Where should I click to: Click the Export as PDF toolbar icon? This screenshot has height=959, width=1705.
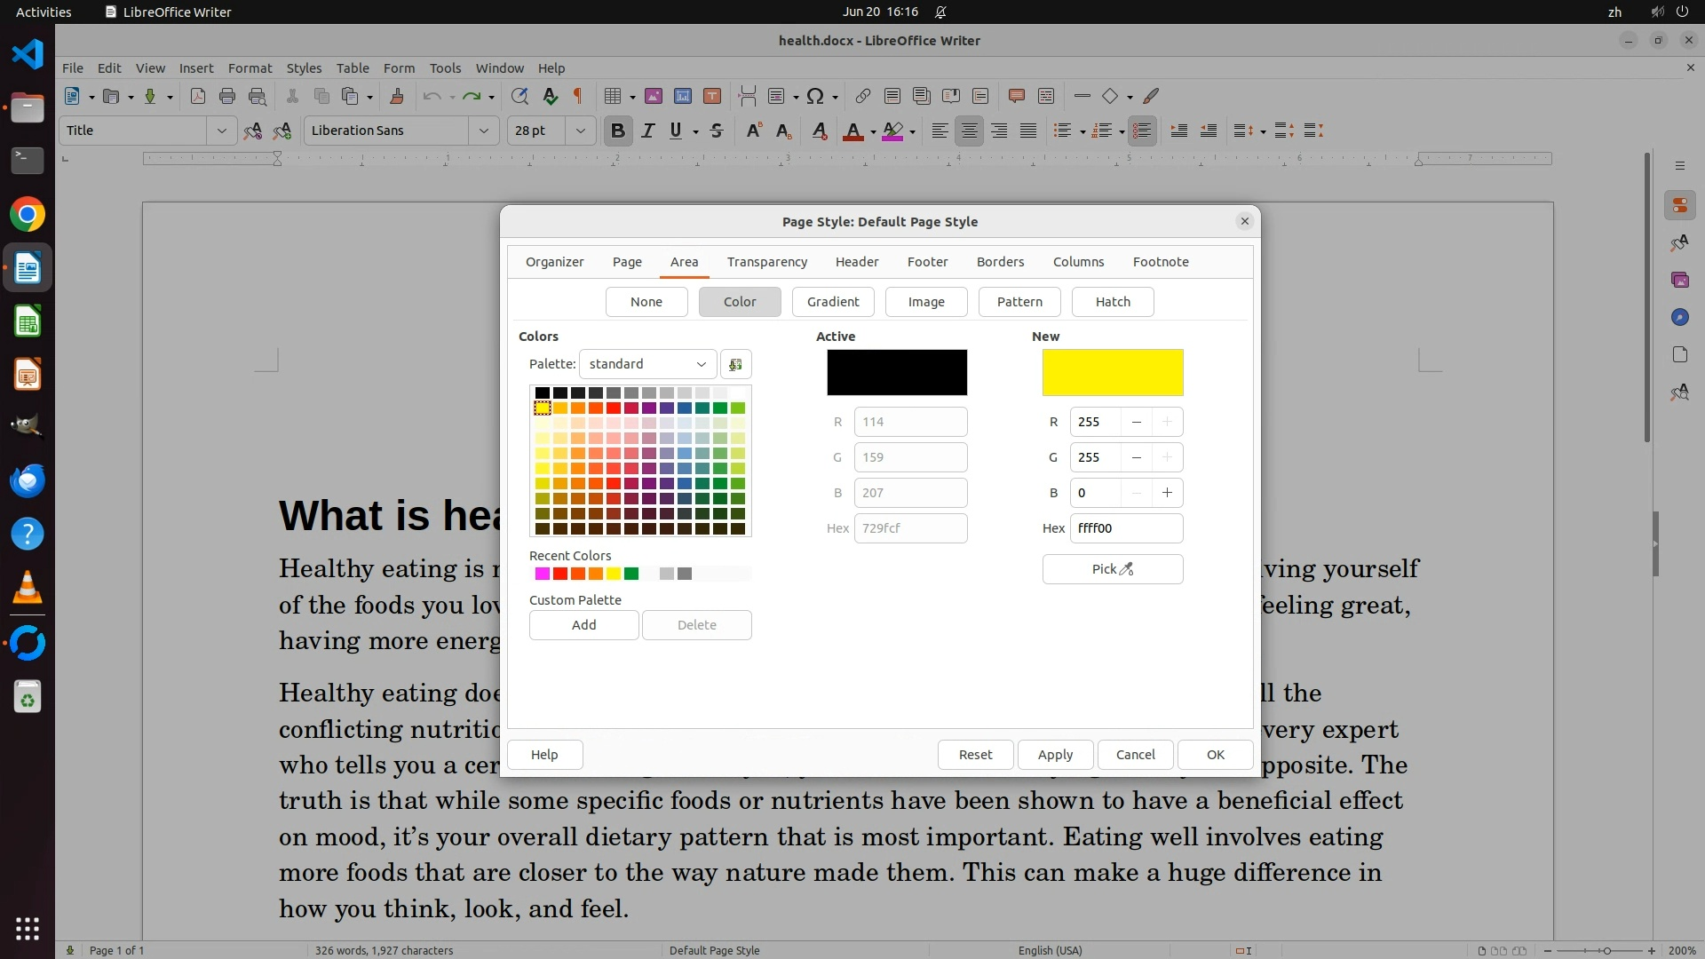pos(198,97)
